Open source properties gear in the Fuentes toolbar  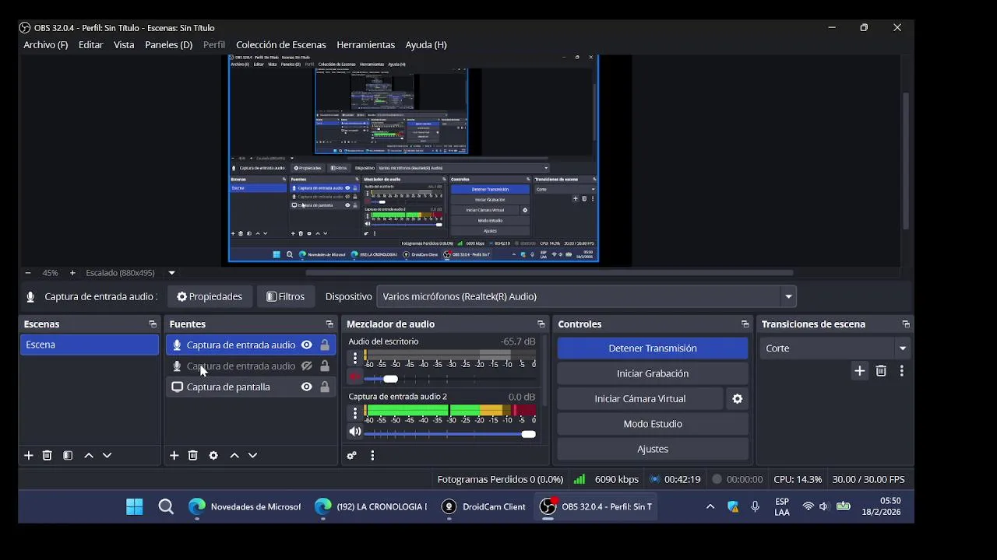[213, 456]
